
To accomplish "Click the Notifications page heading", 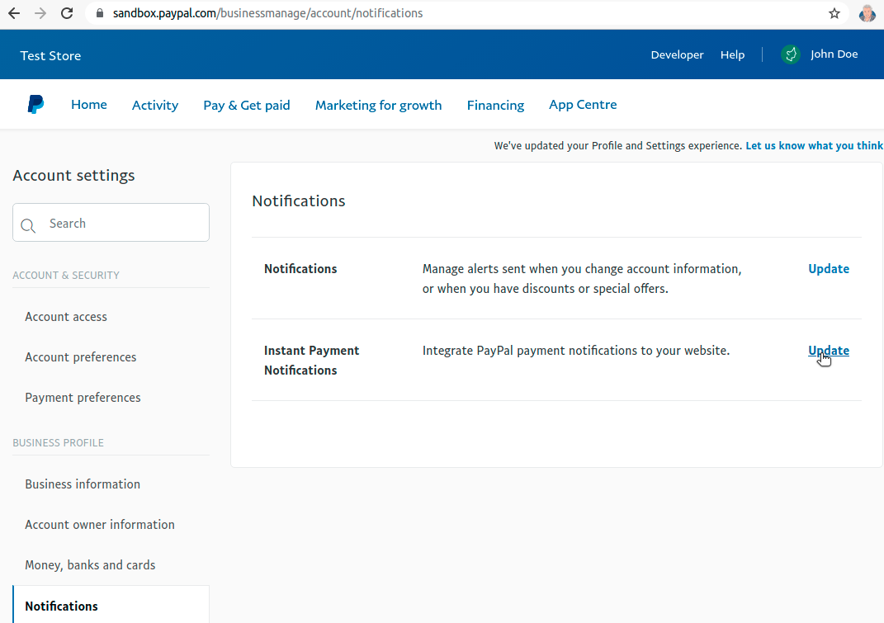I will 298,201.
